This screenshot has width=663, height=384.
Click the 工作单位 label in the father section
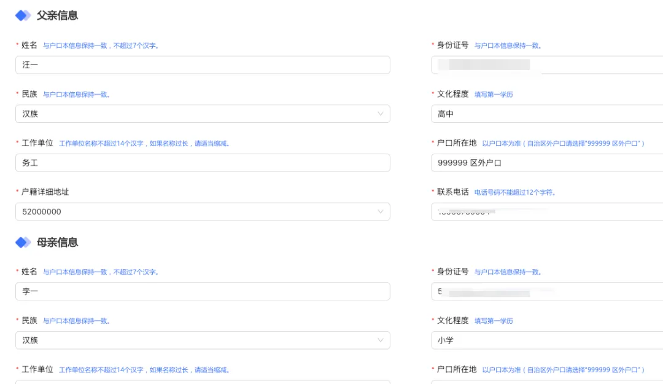coord(37,143)
